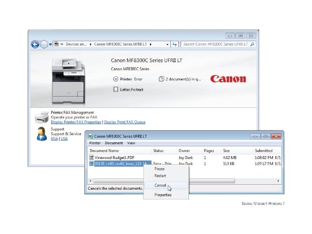This screenshot has height=234, width=312.
Task: Sort by the Document Name column header
Action: (119, 151)
